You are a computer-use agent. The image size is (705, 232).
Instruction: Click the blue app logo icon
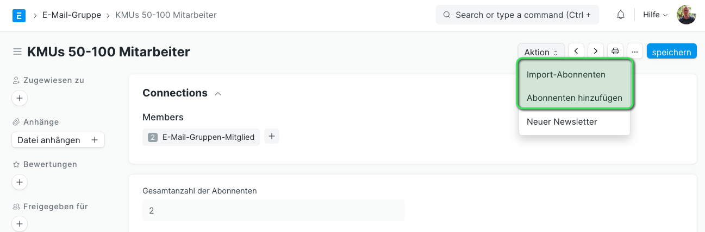click(18, 15)
